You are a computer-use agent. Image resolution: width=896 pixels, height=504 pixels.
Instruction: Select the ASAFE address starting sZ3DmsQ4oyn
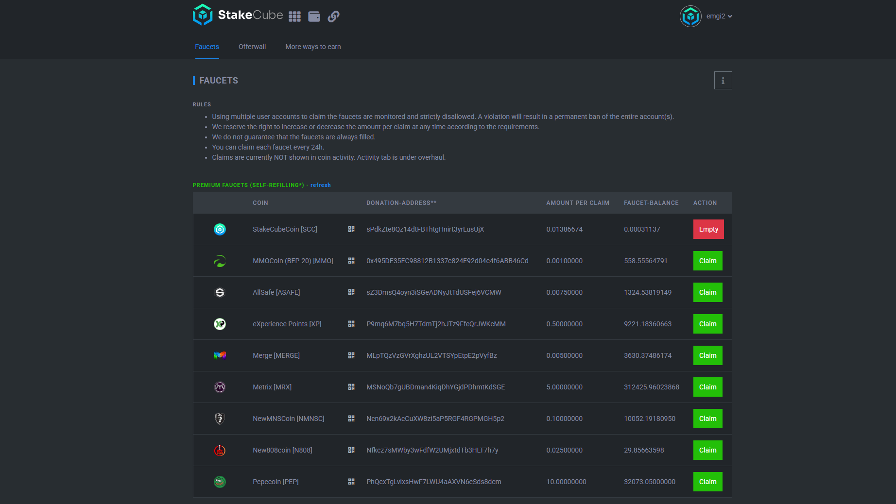pos(434,292)
